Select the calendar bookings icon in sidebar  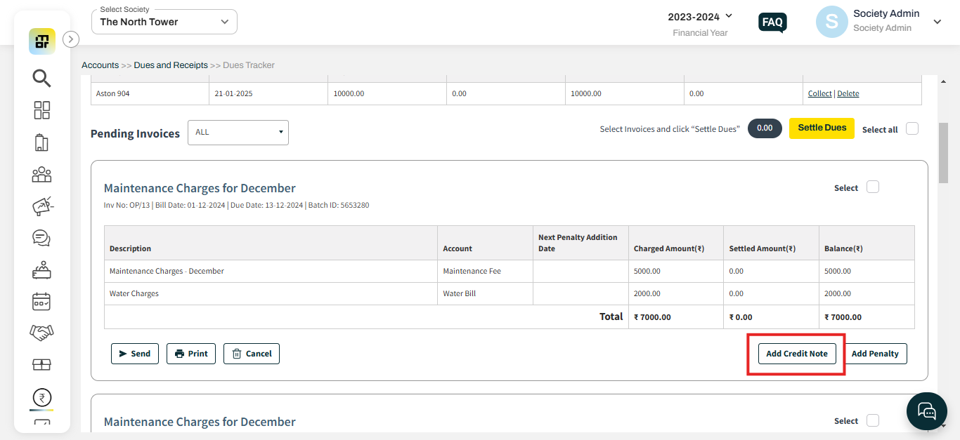coord(41,301)
